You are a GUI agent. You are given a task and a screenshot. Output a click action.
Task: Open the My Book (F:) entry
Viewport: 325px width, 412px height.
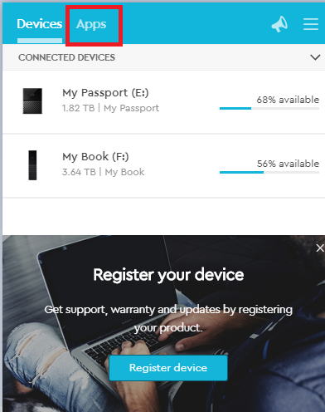coord(163,165)
